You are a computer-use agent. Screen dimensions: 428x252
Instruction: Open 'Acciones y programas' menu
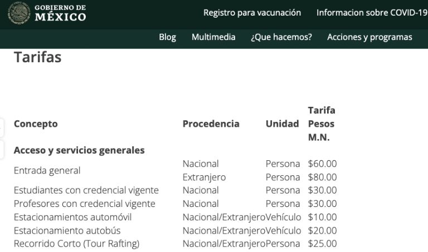click(369, 37)
